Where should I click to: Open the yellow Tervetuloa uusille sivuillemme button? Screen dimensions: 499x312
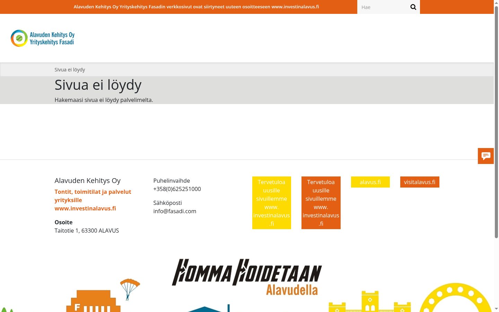tap(272, 203)
